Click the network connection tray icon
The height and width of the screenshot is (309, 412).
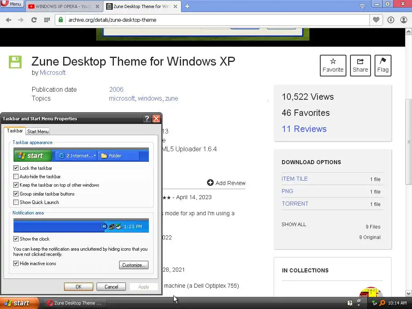point(375,303)
